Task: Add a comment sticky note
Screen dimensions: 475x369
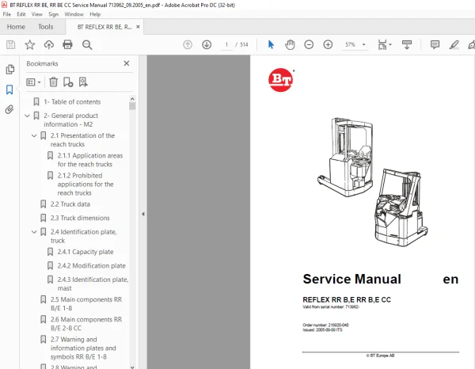Action: point(435,45)
